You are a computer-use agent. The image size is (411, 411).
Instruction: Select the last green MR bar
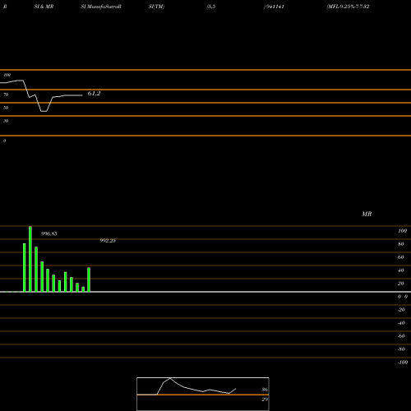pos(89,279)
